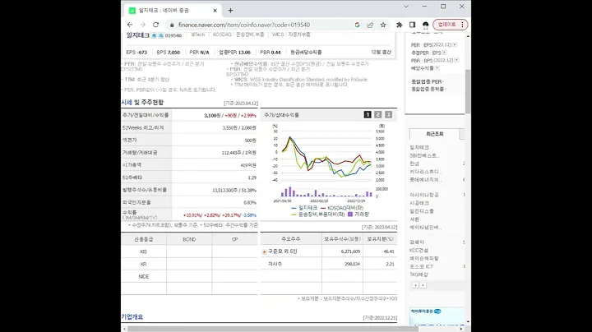Click the 외국인지분율 value 0.83%
Image resolution: width=592 pixels, height=332 pixels.
click(x=250, y=203)
